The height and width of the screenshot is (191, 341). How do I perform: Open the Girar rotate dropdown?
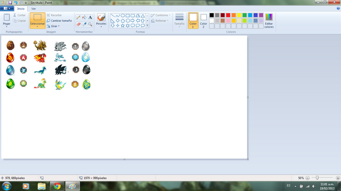pyautogui.click(x=53, y=26)
